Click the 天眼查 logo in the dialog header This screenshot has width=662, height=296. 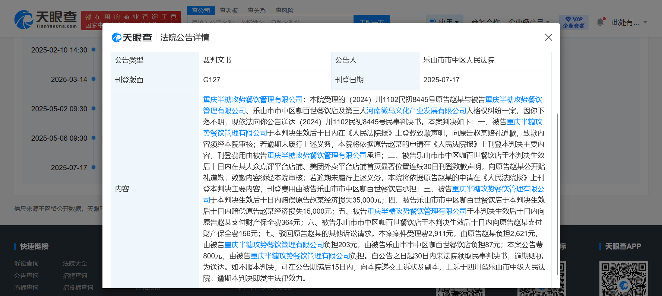point(132,38)
